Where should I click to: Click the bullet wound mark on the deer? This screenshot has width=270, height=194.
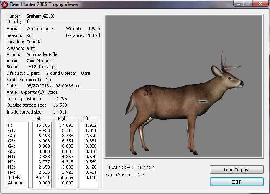point(203,102)
